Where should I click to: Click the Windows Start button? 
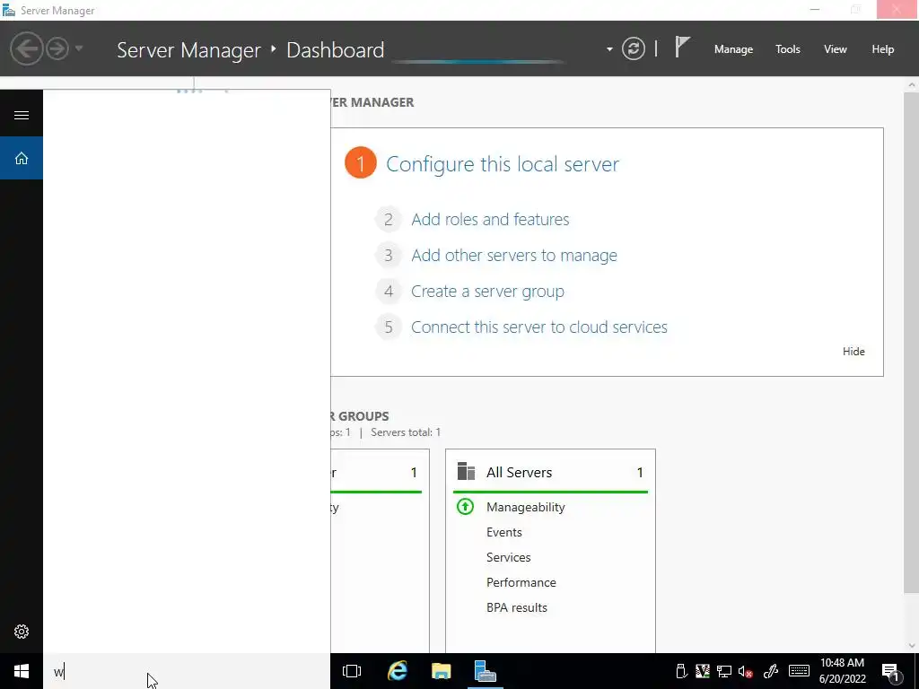tap(22, 671)
